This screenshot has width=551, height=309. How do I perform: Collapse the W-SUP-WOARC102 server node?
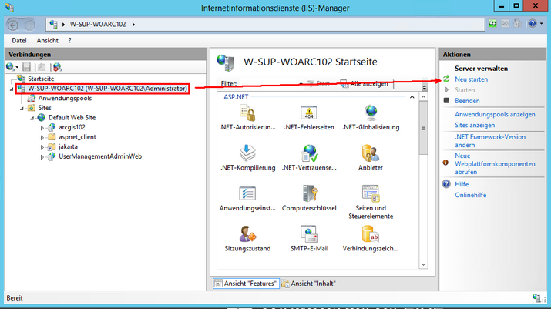click(x=12, y=89)
